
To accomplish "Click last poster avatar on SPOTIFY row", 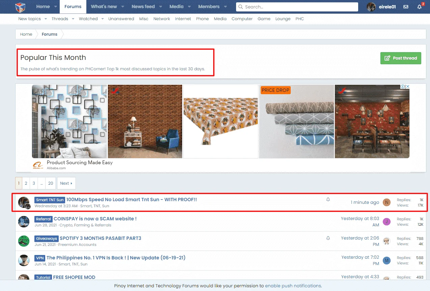I will click(386, 241).
